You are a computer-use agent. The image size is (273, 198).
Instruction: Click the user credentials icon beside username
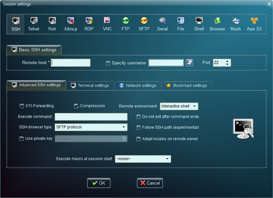pyautogui.click(x=189, y=63)
